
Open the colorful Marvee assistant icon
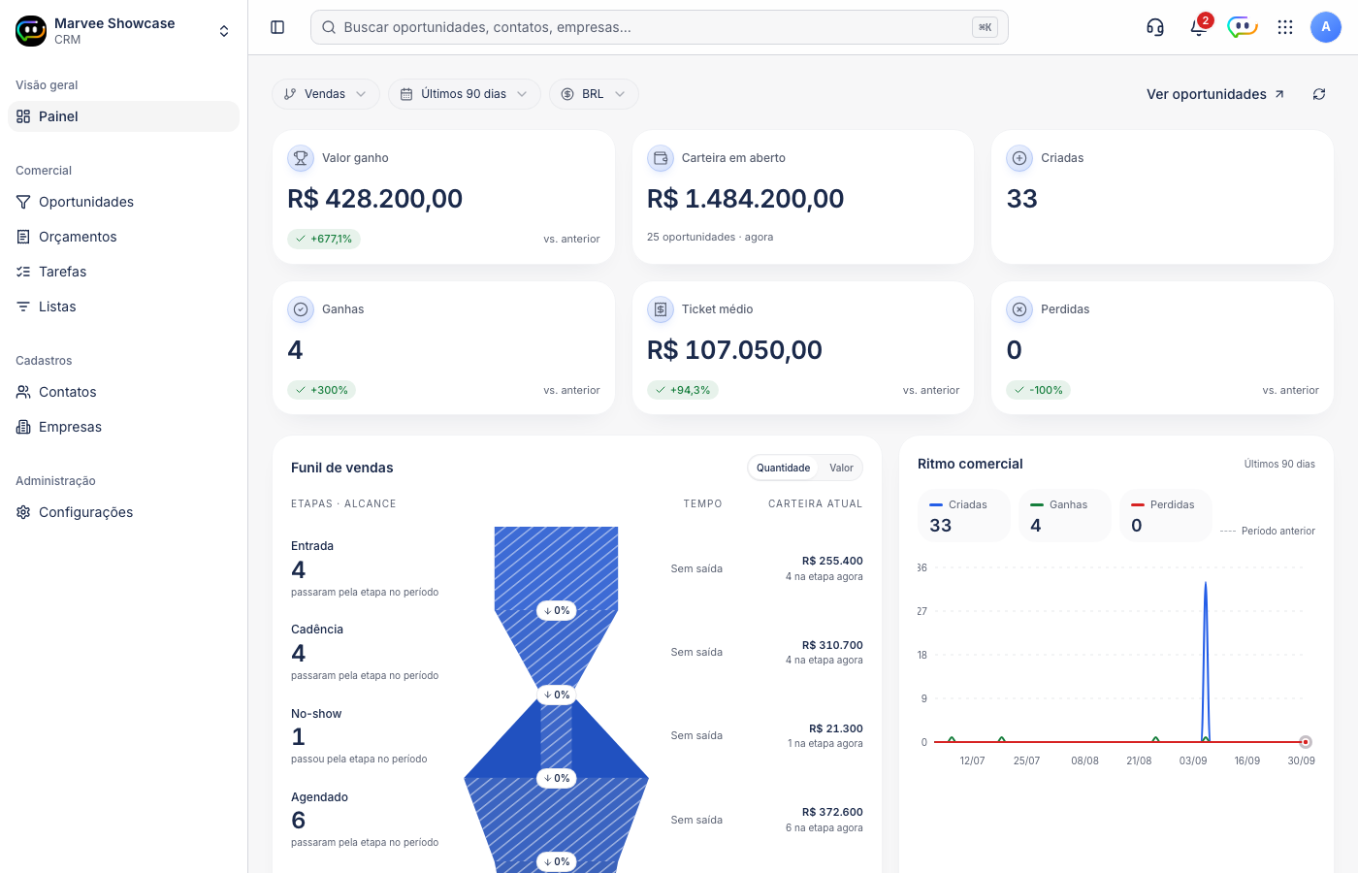[1242, 27]
